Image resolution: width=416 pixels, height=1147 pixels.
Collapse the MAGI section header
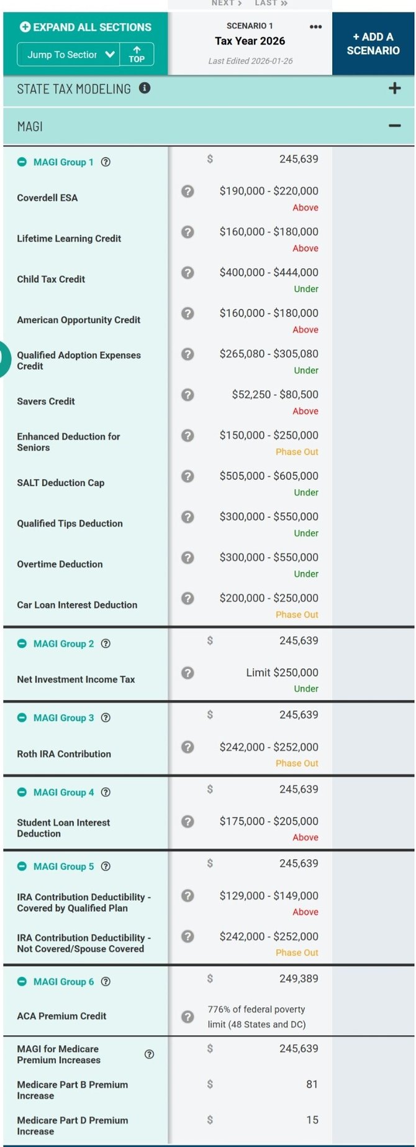coord(394,126)
